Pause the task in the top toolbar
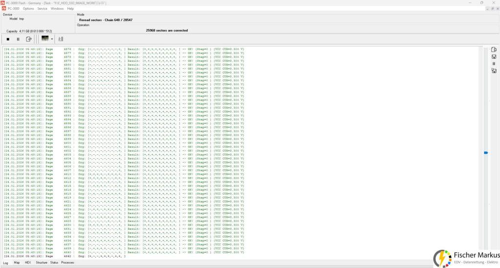Viewport: 500px width, 268px height. tap(18, 39)
